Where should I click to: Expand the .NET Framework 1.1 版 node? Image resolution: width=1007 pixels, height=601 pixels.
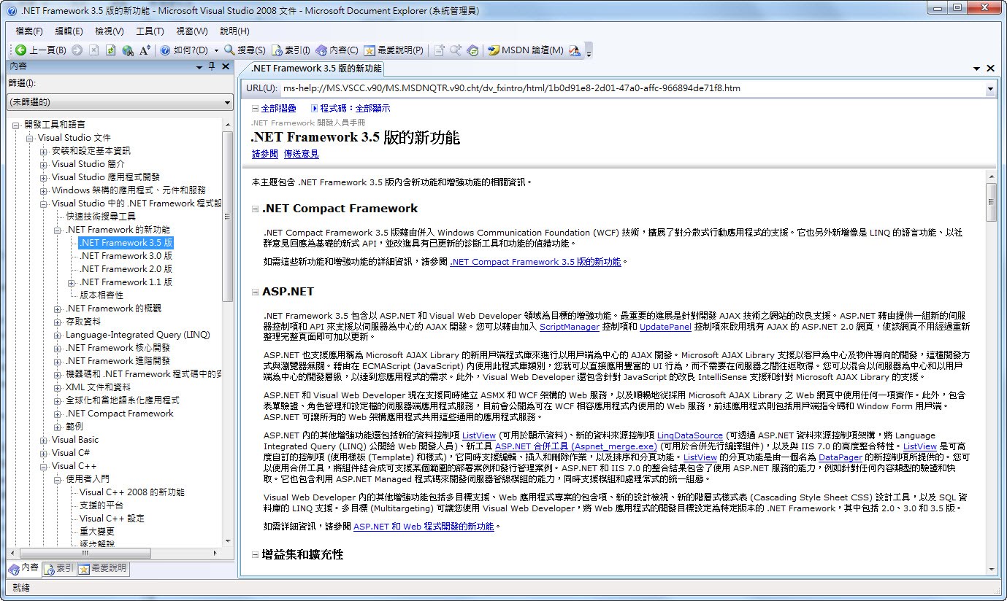point(72,282)
